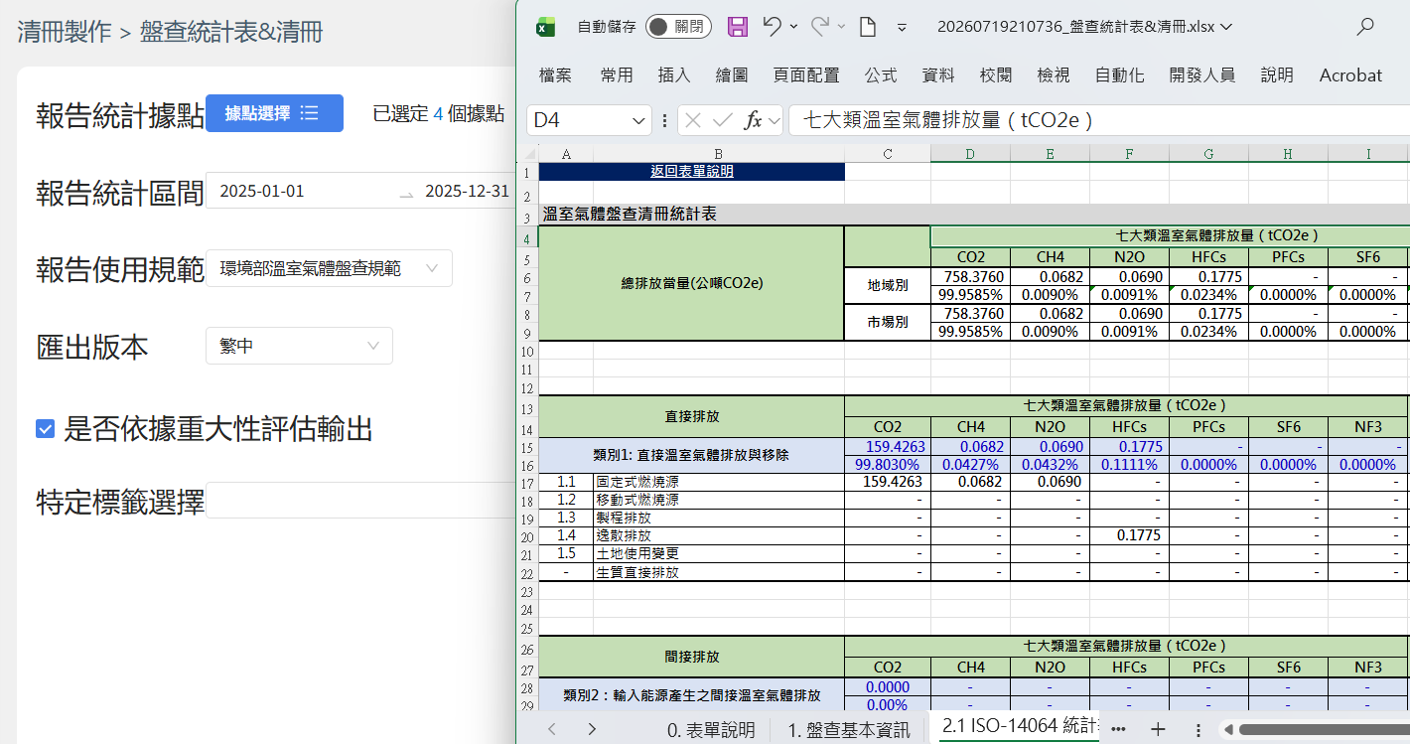Save the workbook with the floppy disk icon

738,27
